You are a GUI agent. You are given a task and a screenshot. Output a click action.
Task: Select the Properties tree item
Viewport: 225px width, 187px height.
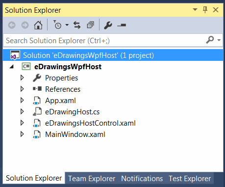point(61,78)
